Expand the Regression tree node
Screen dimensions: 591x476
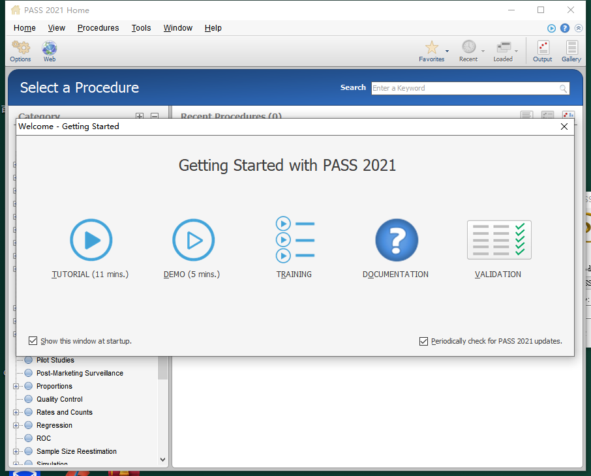click(16, 426)
